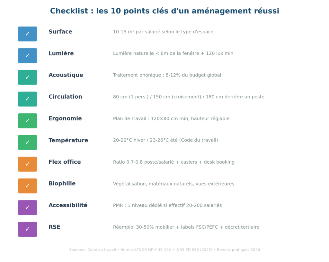The height and width of the screenshot is (262, 329).
Task: Click the checklist title heading
Action: click(164, 11)
